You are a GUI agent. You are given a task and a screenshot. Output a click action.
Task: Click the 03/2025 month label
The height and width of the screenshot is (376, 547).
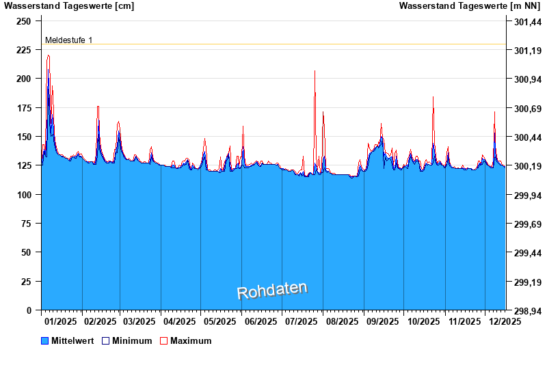139,321
